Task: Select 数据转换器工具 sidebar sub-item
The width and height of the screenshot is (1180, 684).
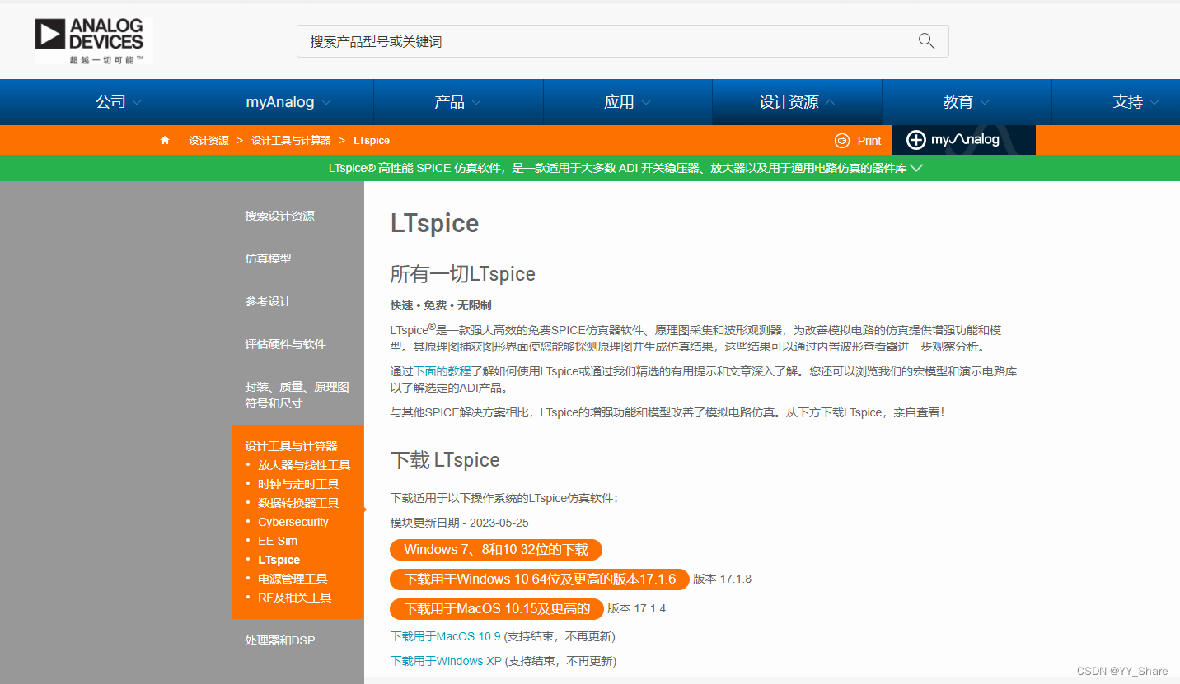Action: 298,503
